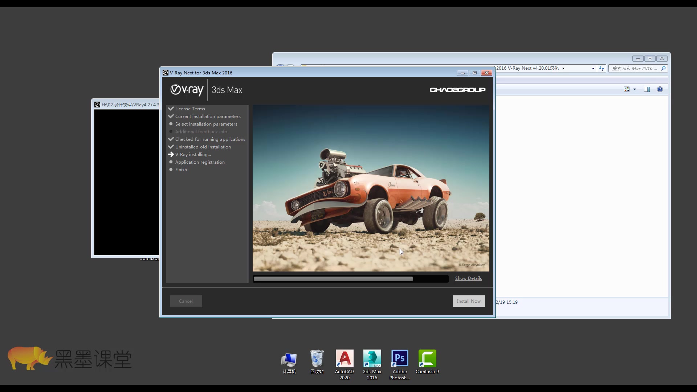Image resolution: width=697 pixels, height=392 pixels.
Task: Click the Explorer search input field
Action: click(634, 68)
